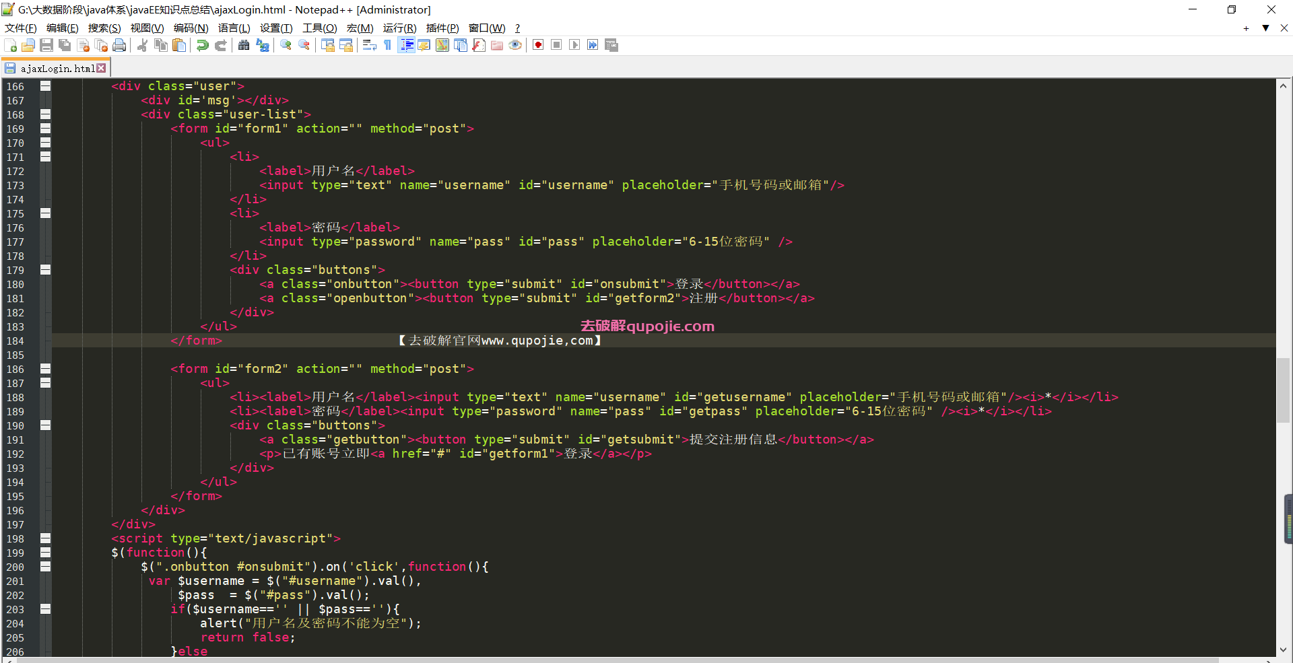Click the Save All toolbar icon
The width and height of the screenshot is (1293, 663).
[x=65, y=45]
